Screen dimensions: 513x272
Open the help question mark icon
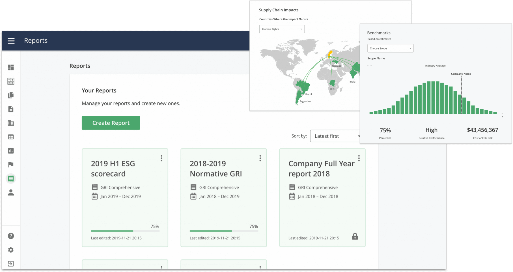pyautogui.click(x=11, y=236)
